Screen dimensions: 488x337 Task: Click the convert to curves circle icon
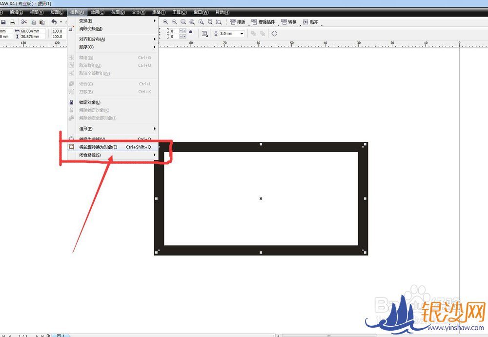(x=274, y=34)
